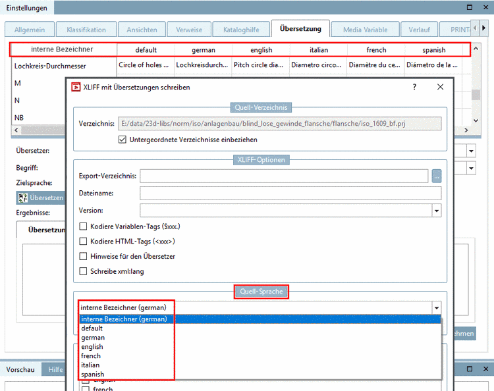494x391 pixels.
Task: Open the Übersetzer dropdown arrow
Action: click(x=471, y=151)
